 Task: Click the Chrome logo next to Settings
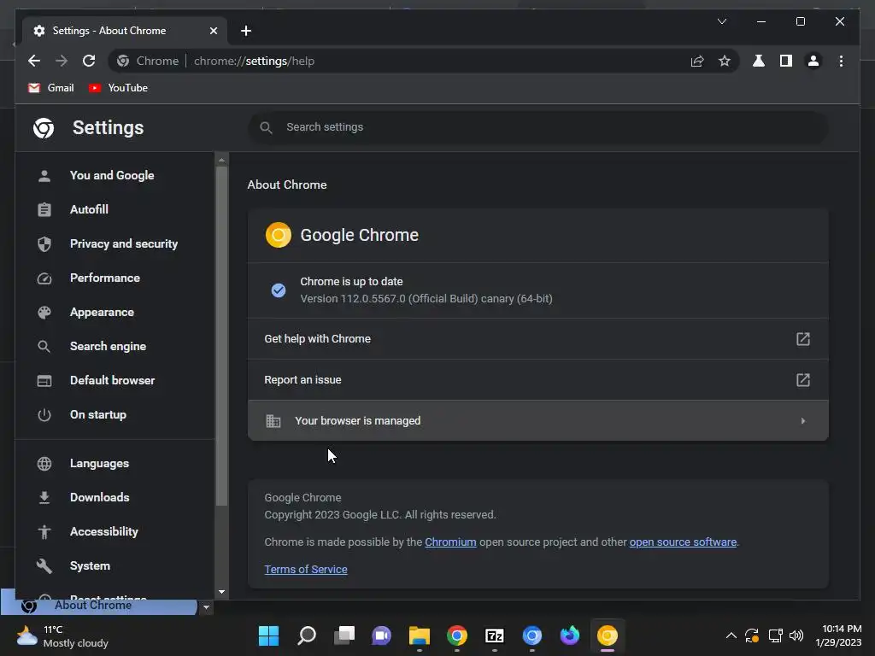44,128
